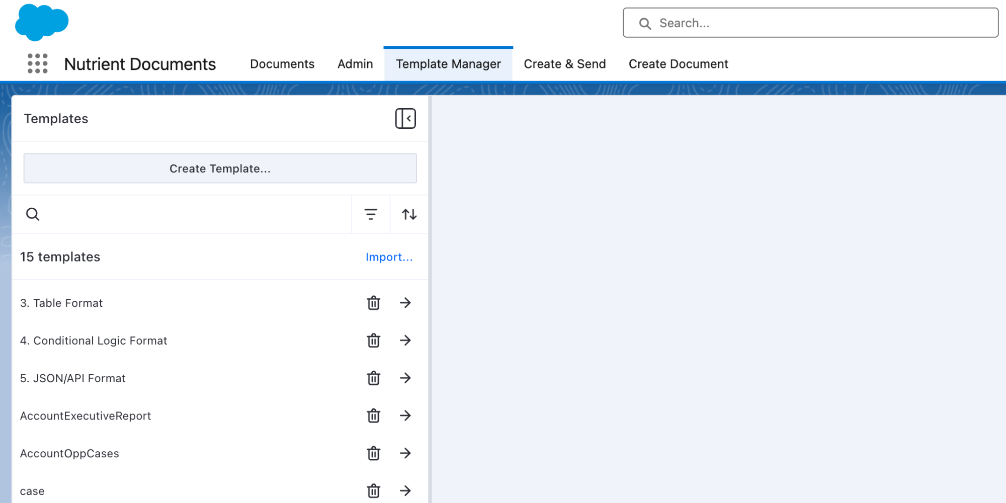1006x503 pixels.
Task: Delete the 4. Conditional Logic Format template
Action: point(373,341)
